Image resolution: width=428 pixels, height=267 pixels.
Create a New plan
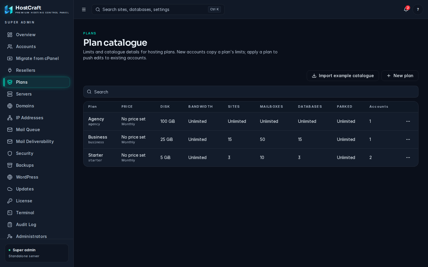coord(400,76)
